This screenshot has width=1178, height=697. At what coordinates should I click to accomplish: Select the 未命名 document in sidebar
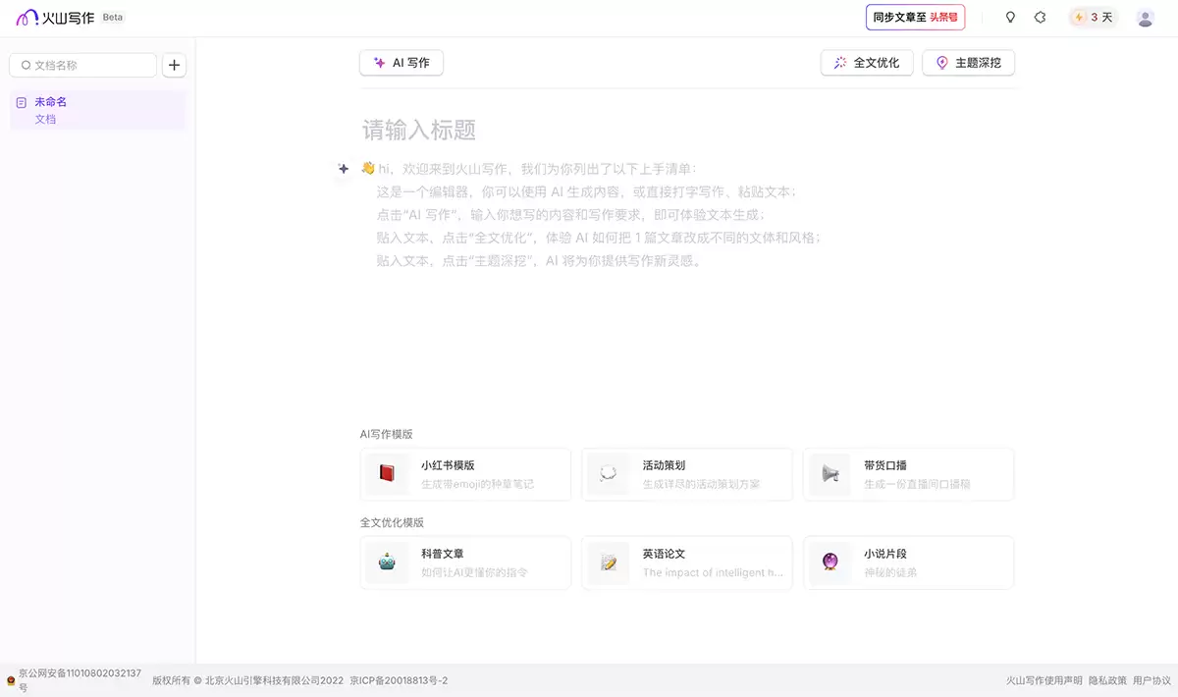pyautogui.click(x=97, y=110)
